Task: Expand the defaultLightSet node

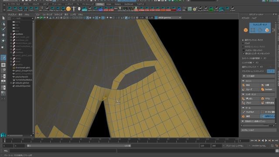Action: click(x=11, y=83)
